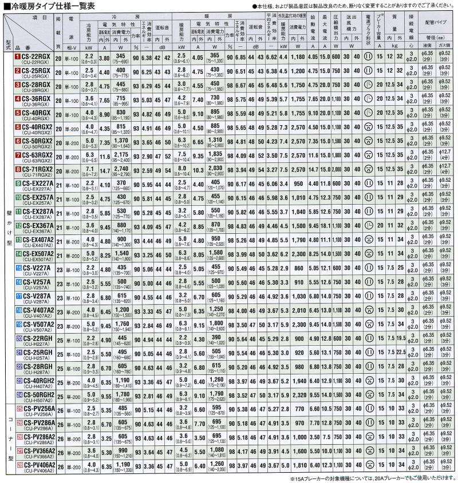This screenshot has width=458, height=483.
Task: Click the model name CS-22RGX
Action: (36, 57)
